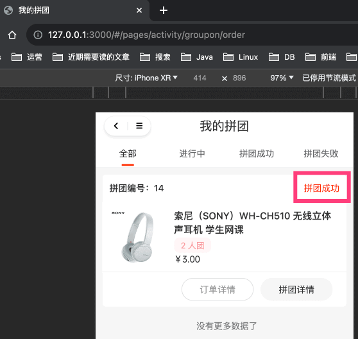Viewport: 358px width, 339px height.
Task: Click the 拼团详情 button
Action: (296, 290)
